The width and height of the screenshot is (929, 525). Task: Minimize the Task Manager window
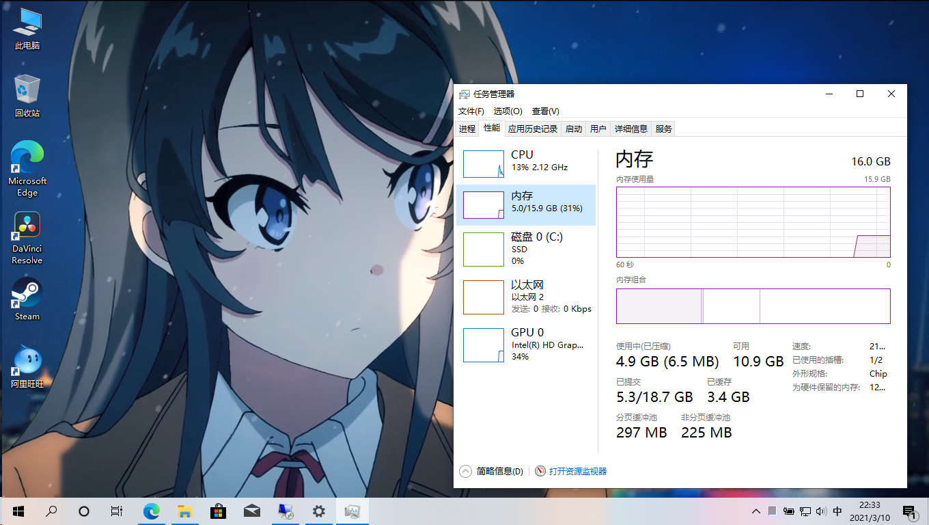click(829, 94)
